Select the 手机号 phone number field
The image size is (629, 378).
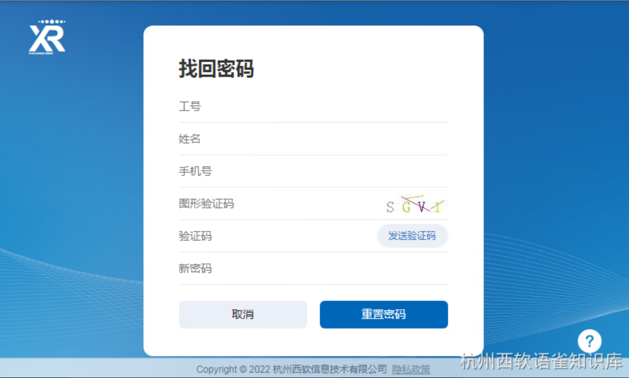[x=313, y=171]
